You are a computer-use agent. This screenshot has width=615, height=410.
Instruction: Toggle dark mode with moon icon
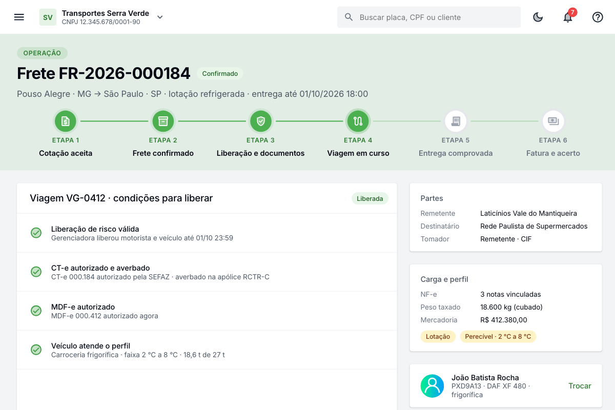click(538, 17)
